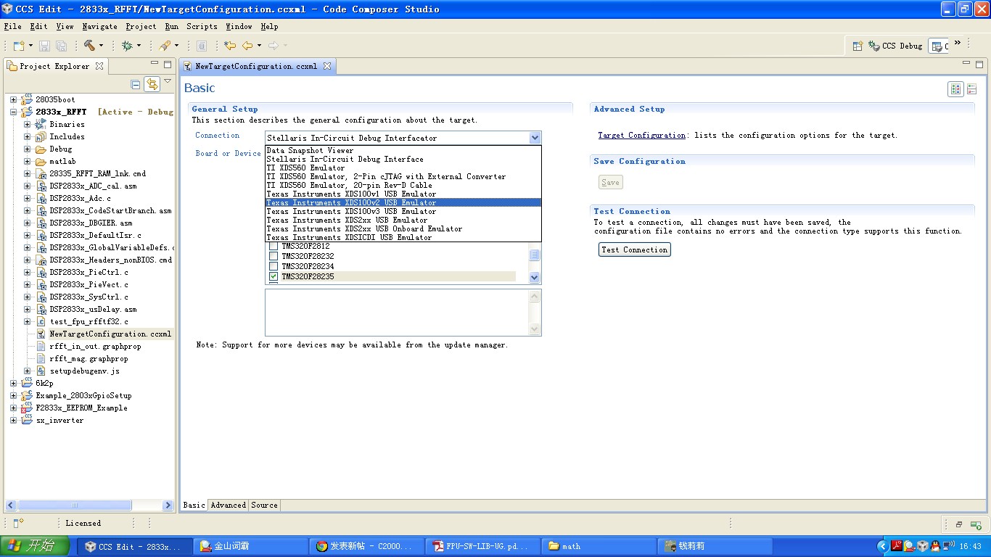Open the File menu
This screenshot has width=991, height=557.
click(12, 26)
